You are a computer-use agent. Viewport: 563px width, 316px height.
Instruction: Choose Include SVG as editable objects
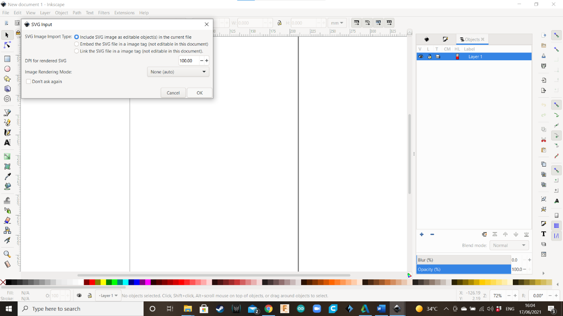(x=76, y=37)
